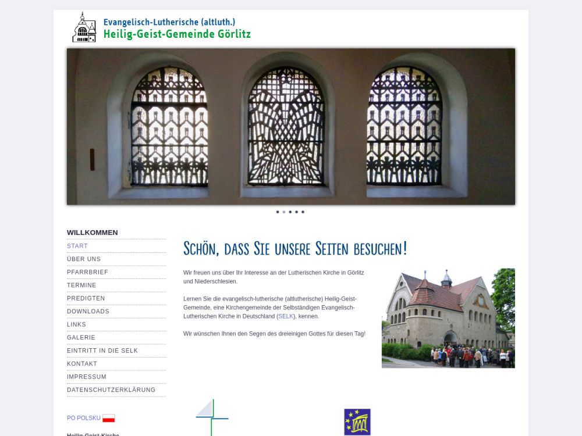Click the Heilig-Geist-Gemeinde Görlitz header title
Image resolution: width=582 pixels, height=436 pixels.
(x=177, y=34)
